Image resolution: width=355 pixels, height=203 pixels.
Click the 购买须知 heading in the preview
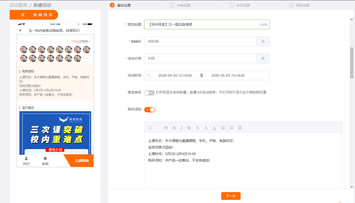pos(28,71)
